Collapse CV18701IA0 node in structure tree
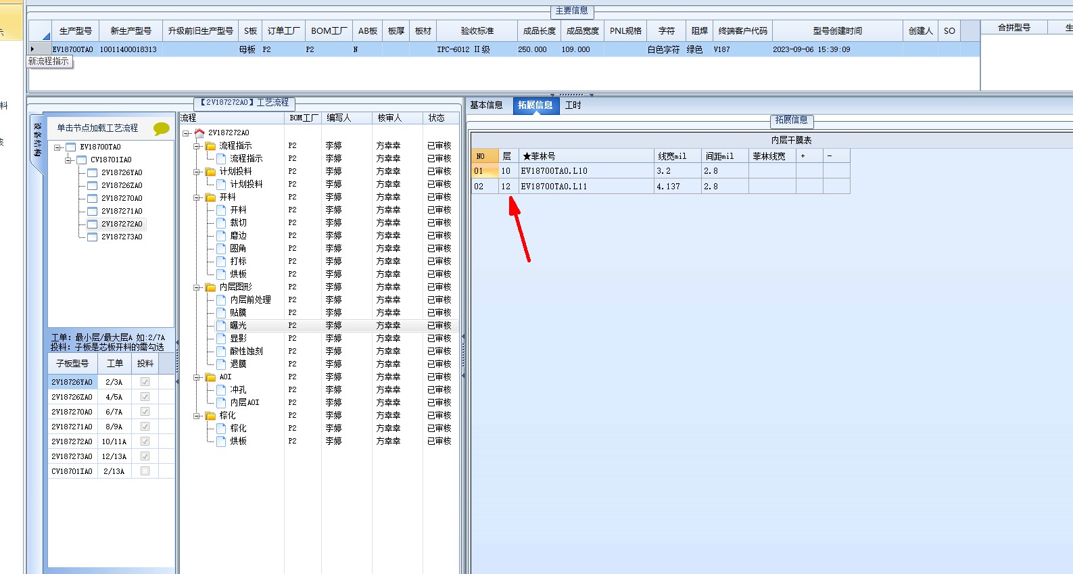The image size is (1073, 574). click(x=68, y=160)
